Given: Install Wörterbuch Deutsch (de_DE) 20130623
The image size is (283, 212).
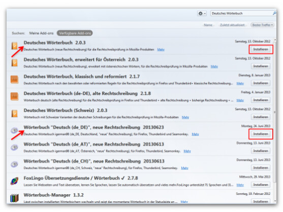Looking at the screenshot, I should (x=261, y=134).
